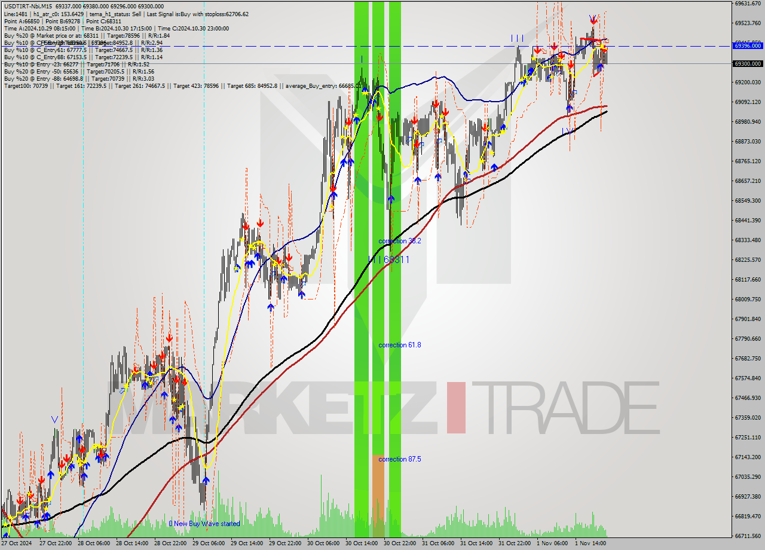Click the 66819.470 price axis label
The width and height of the screenshot is (765, 550).
click(748, 516)
